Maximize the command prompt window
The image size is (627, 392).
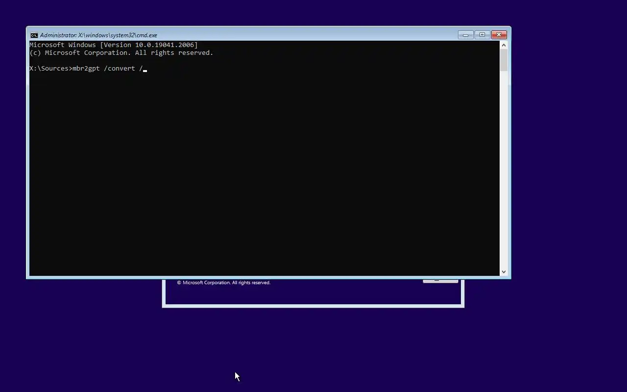(482, 35)
